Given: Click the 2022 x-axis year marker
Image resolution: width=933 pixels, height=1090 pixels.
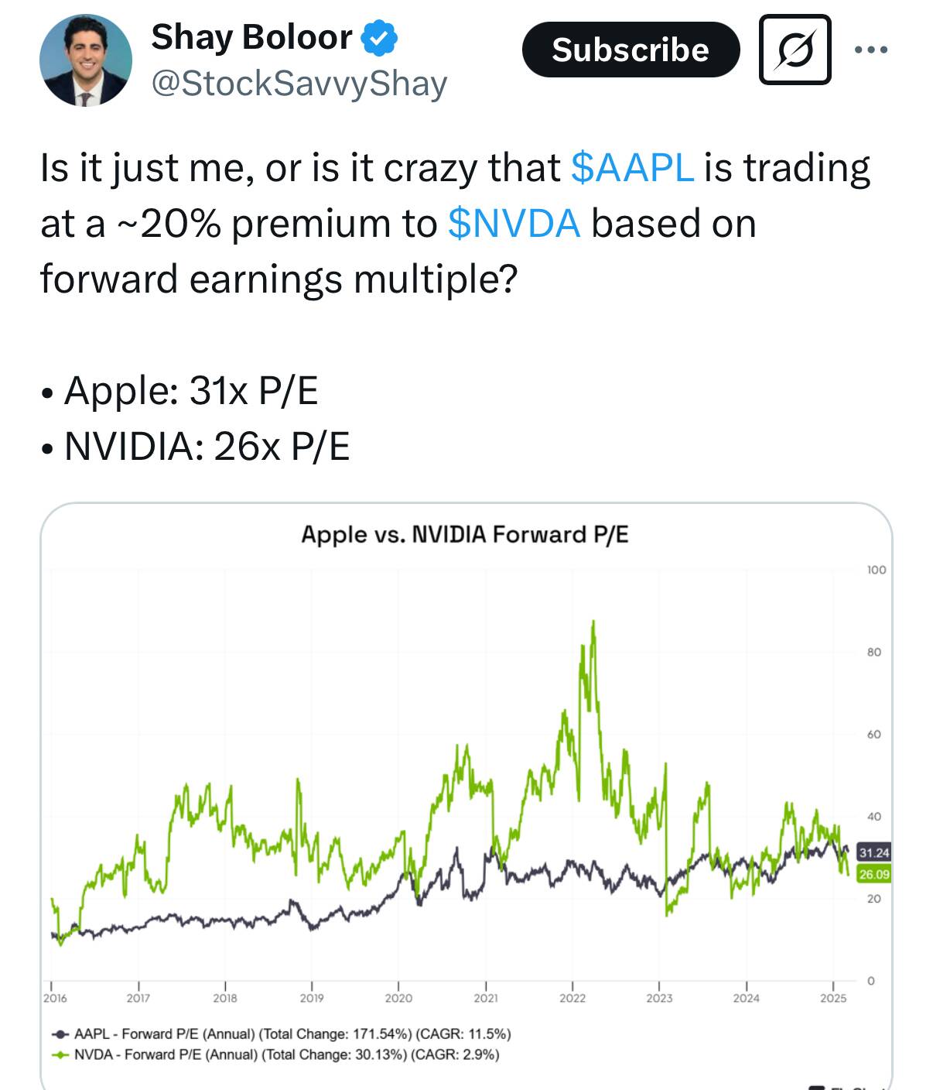Looking at the screenshot, I should [572, 998].
